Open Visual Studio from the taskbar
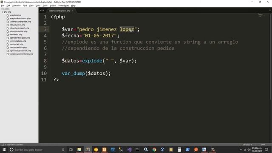This screenshot has height=153, width=272. click(x=129, y=150)
